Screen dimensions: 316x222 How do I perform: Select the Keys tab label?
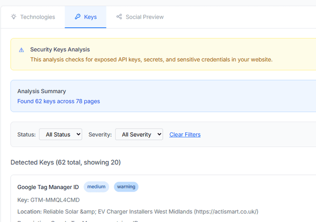(x=90, y=17)
